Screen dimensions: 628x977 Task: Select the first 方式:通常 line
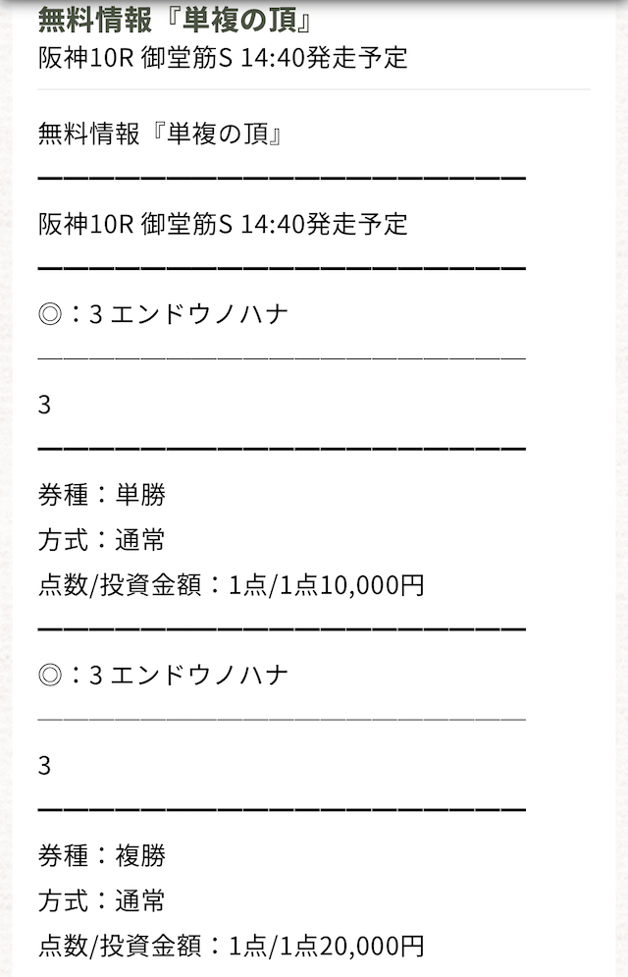(x=101, y=540)
